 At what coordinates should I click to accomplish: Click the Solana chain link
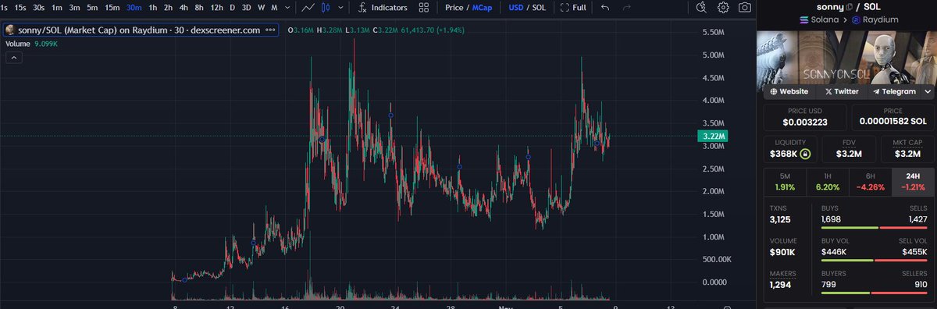pos(818,20)
